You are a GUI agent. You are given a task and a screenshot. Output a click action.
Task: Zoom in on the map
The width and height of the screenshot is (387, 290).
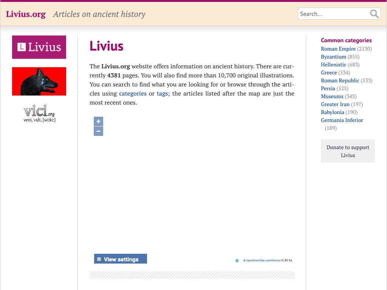click(98, 122)
